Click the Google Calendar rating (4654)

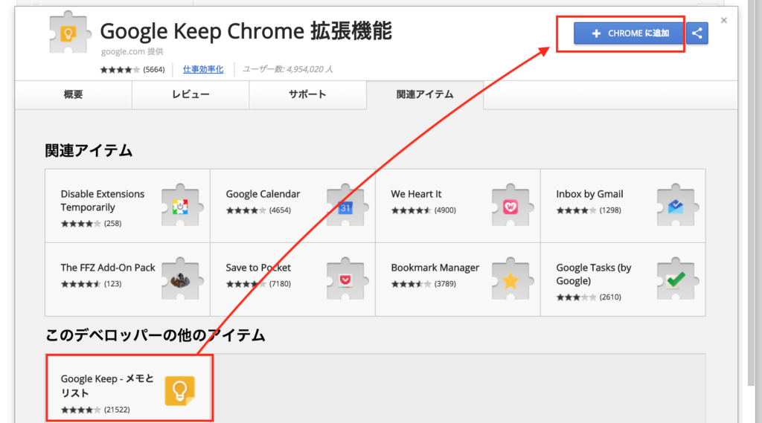[258, 210]
